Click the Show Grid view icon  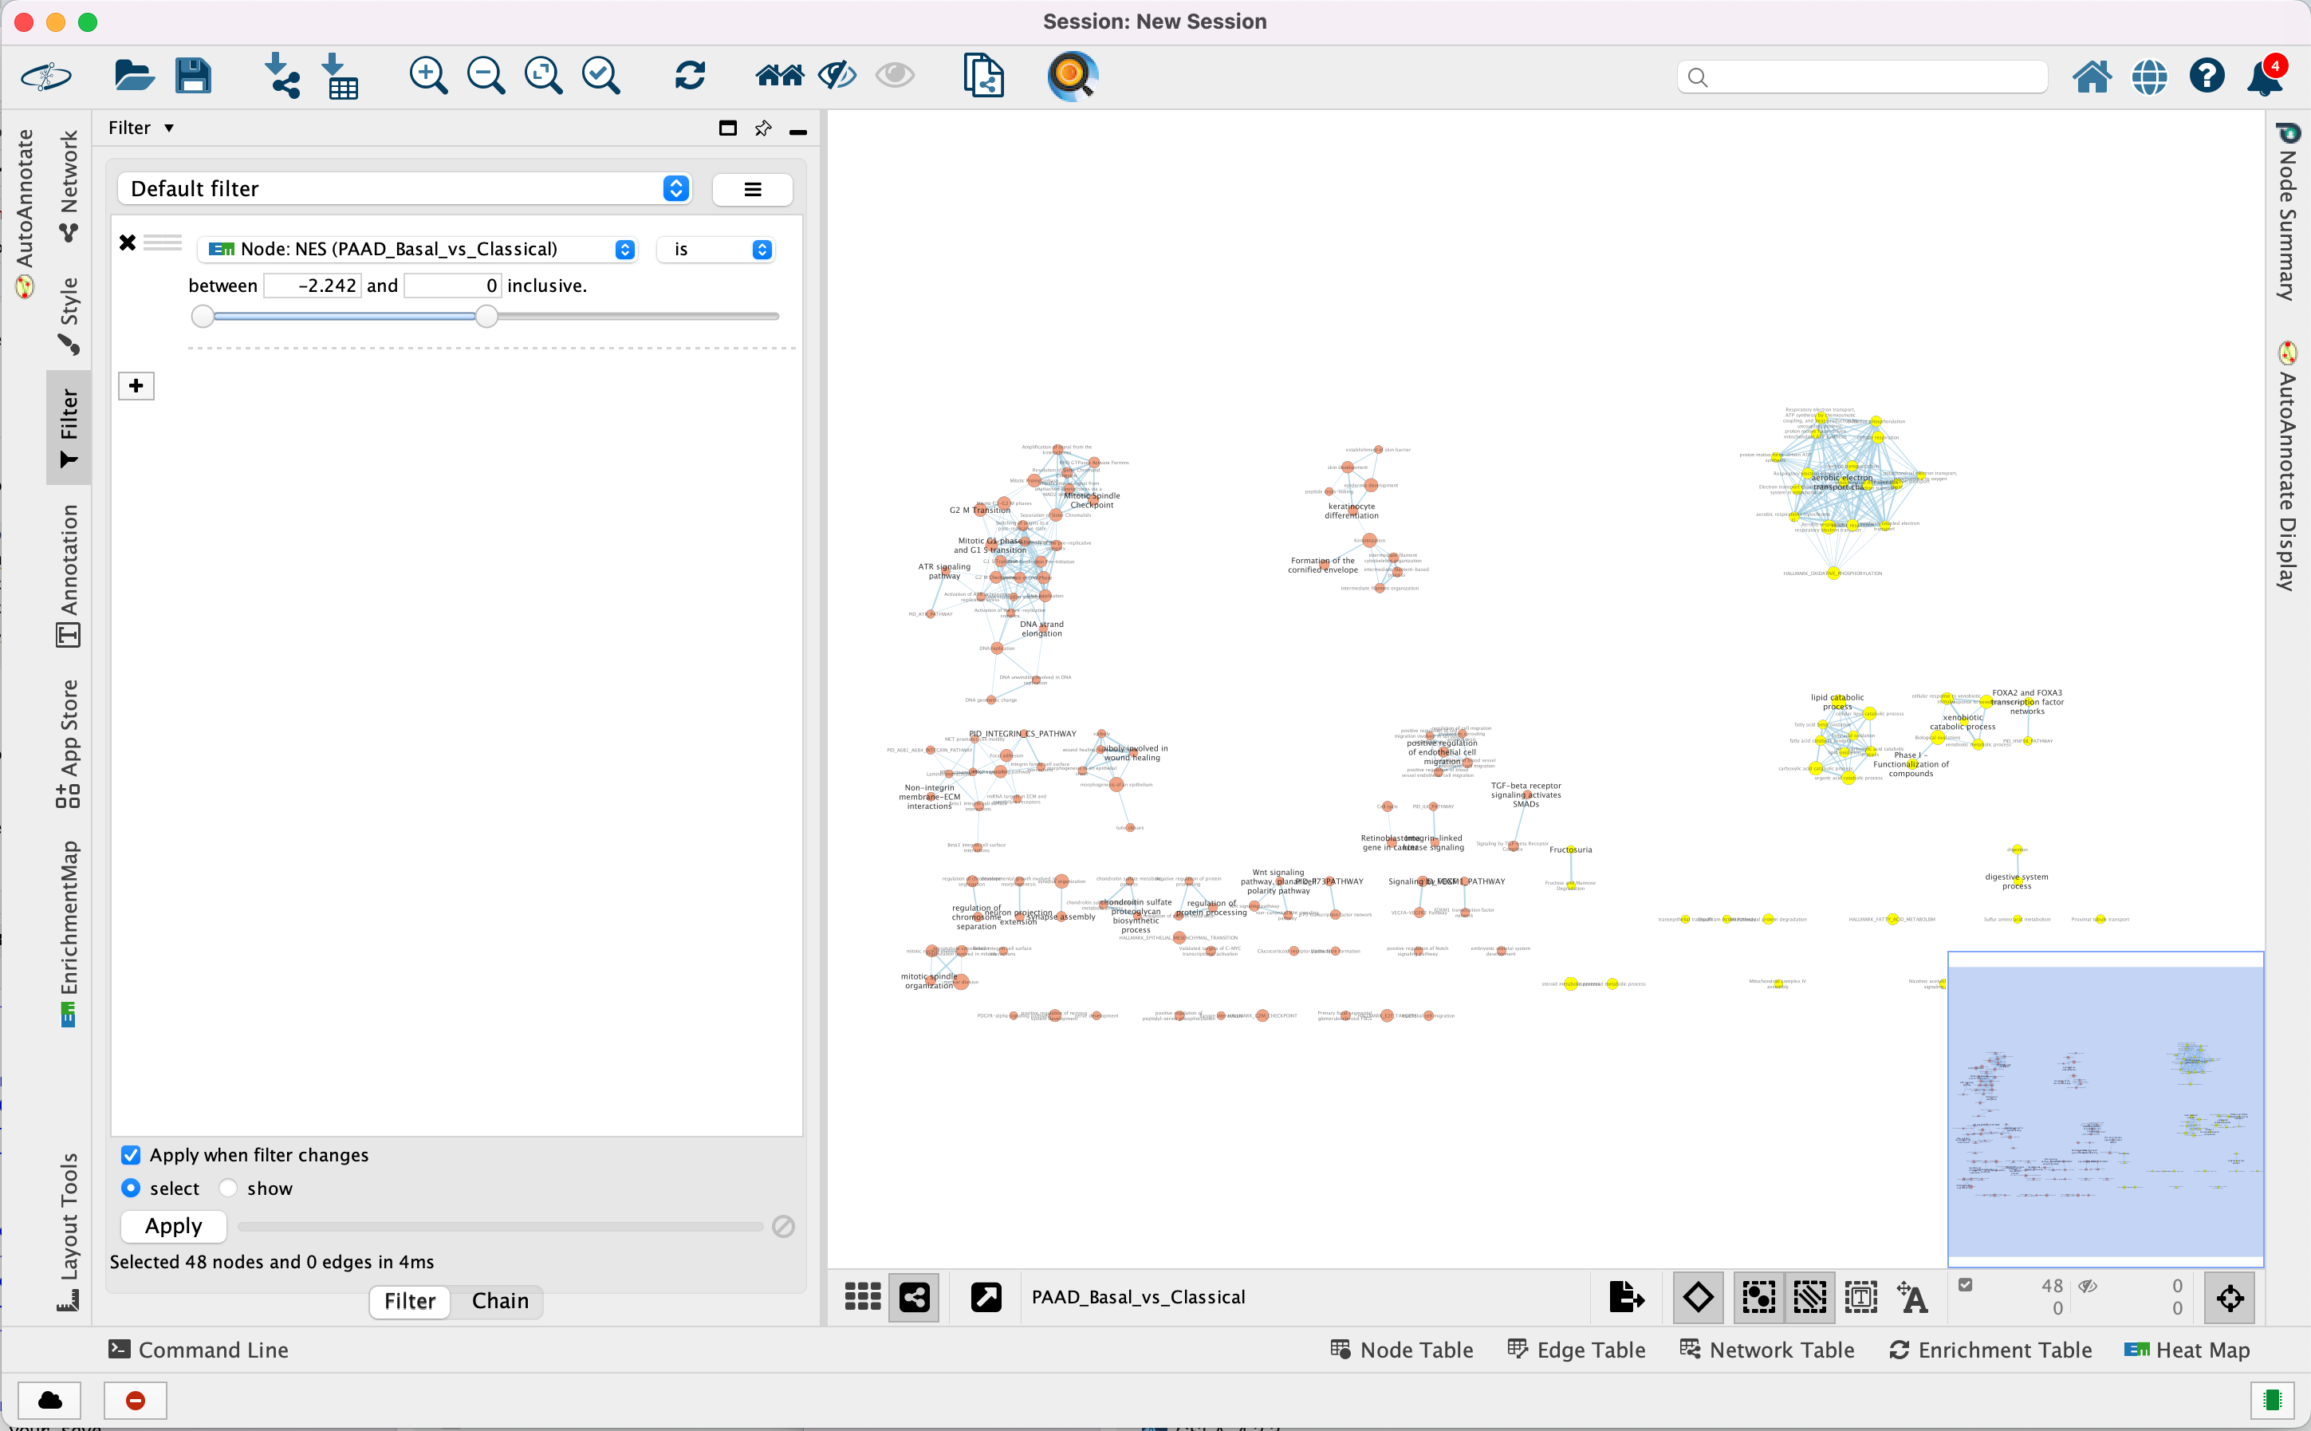click(x=862, y=1297)
